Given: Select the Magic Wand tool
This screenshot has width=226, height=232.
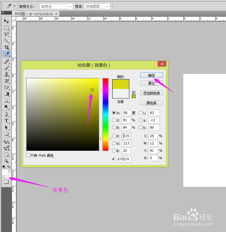Looking at the screenshot, I should click(x=7, y=41).
